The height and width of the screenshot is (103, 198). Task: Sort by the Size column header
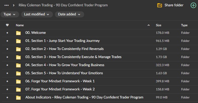(x=158, y=25)
